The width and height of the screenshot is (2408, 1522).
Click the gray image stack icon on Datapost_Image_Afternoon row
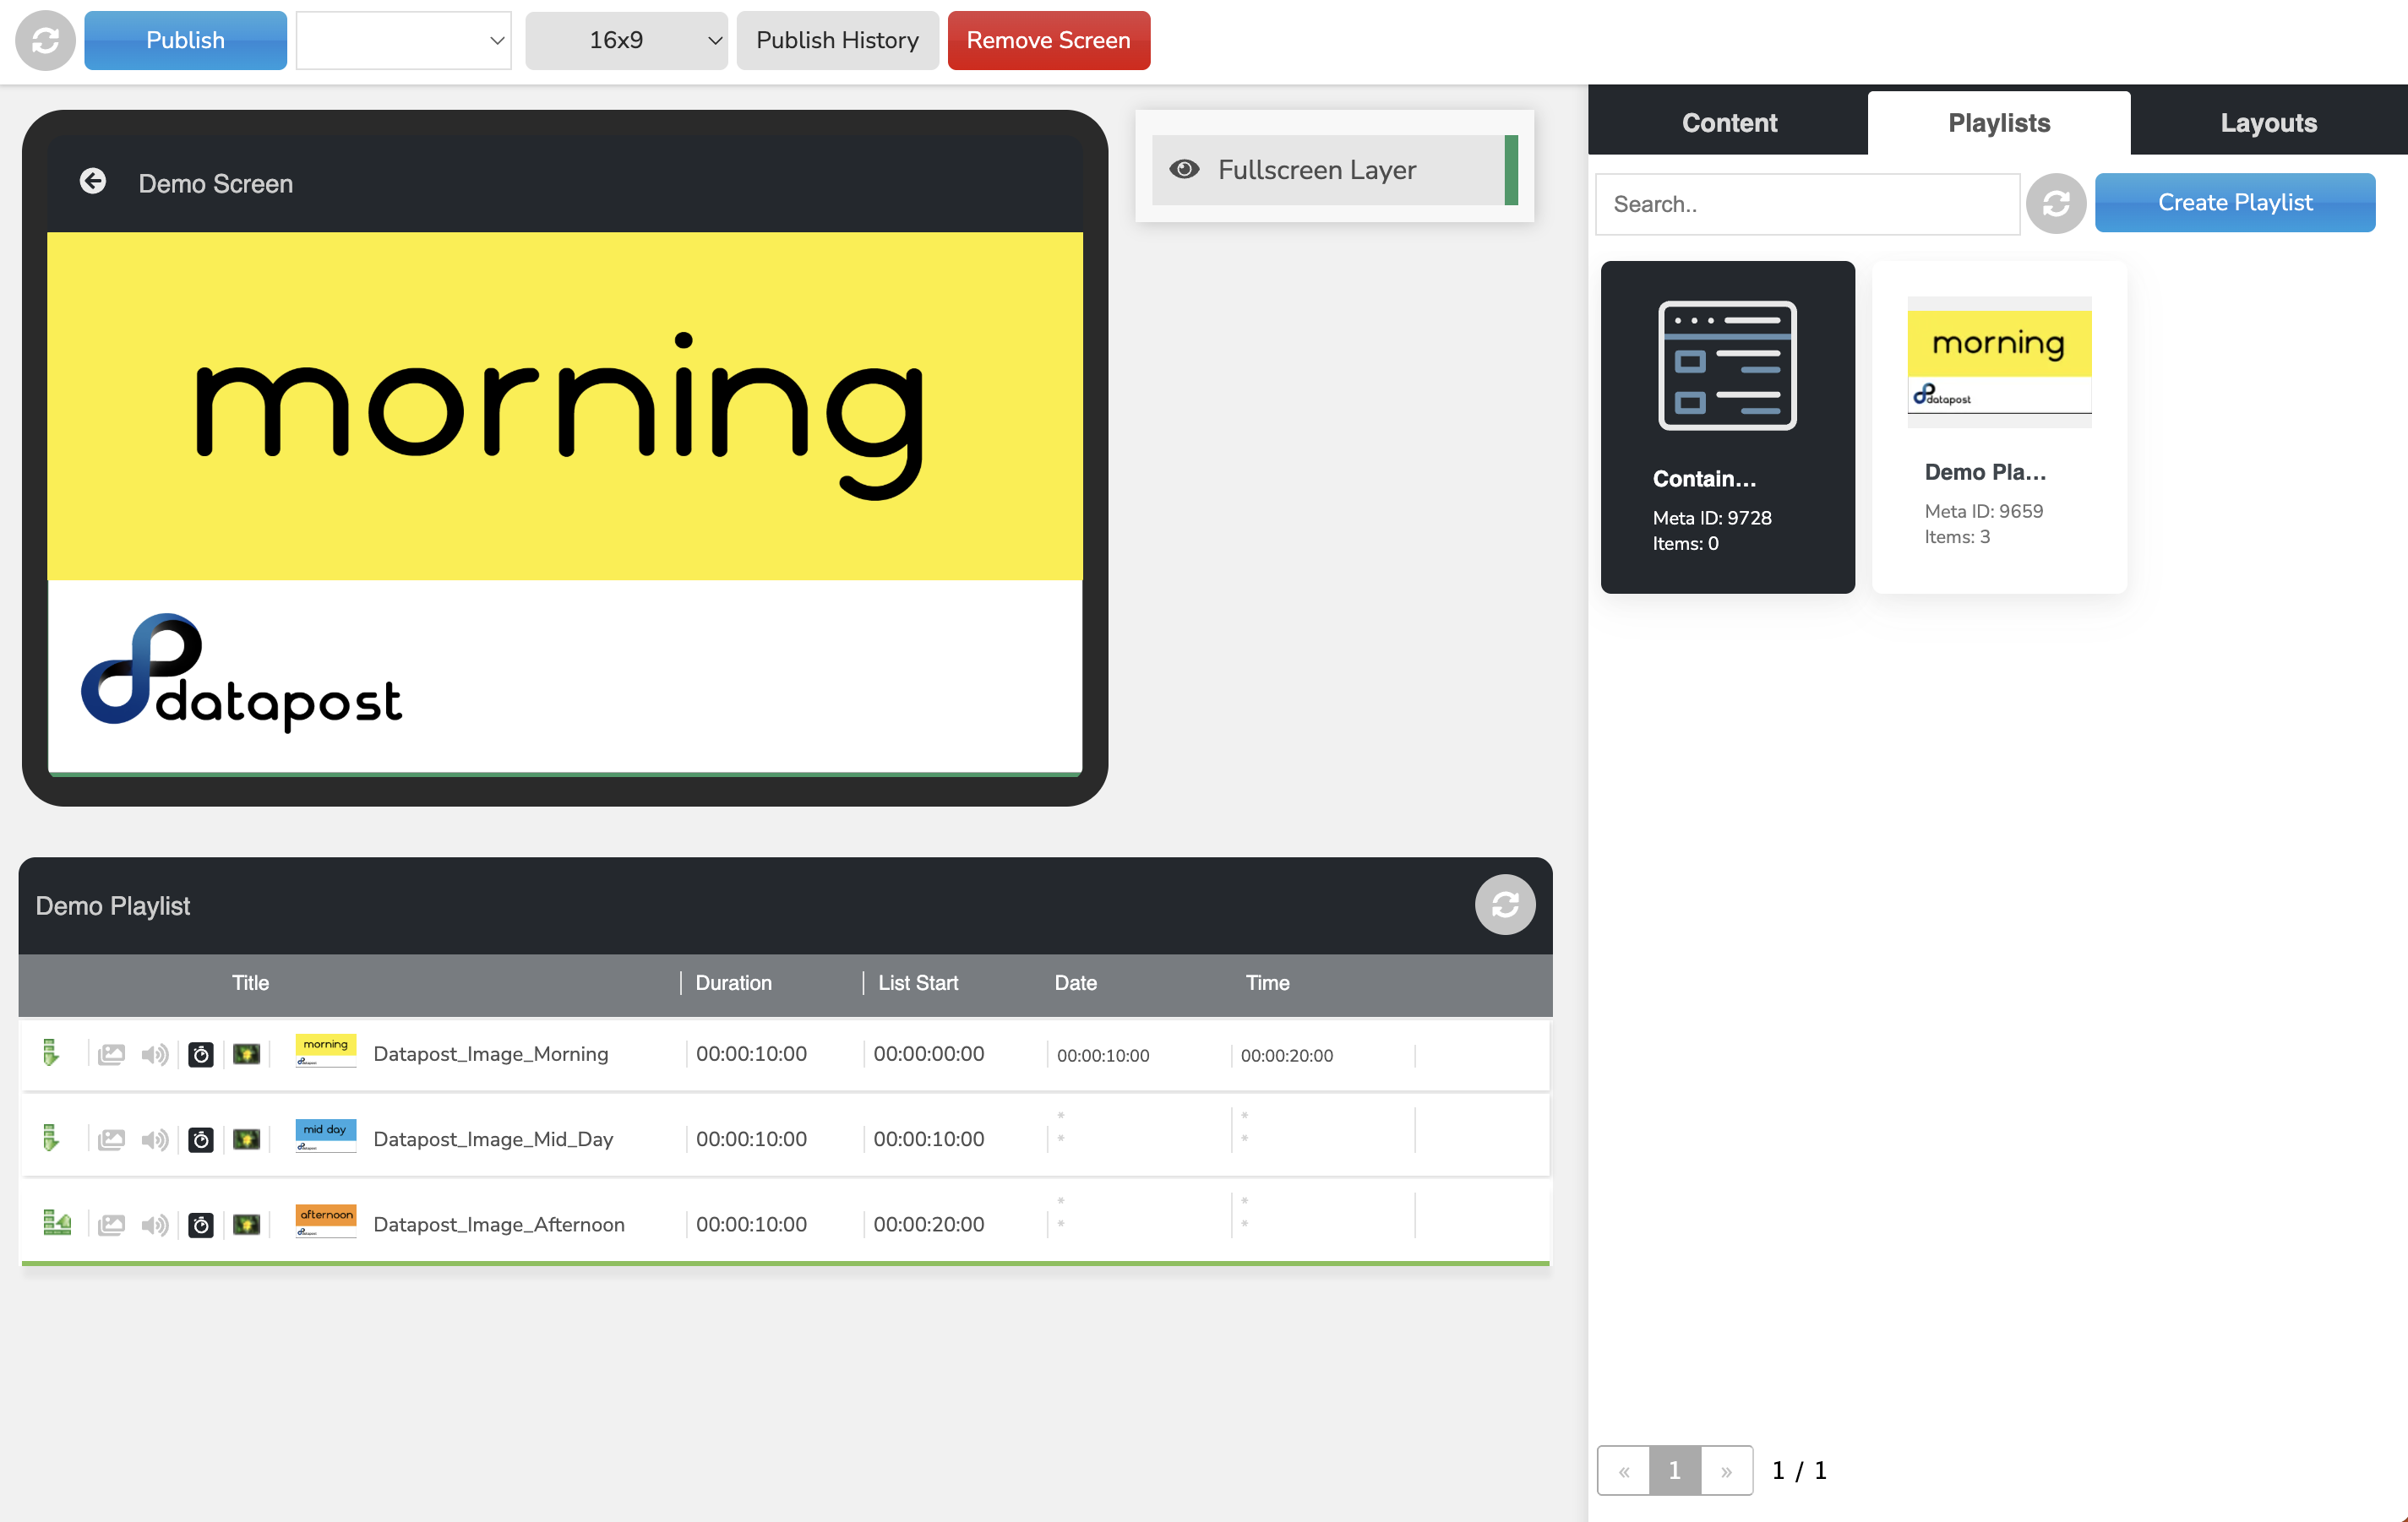click(x=112, y=1224)
